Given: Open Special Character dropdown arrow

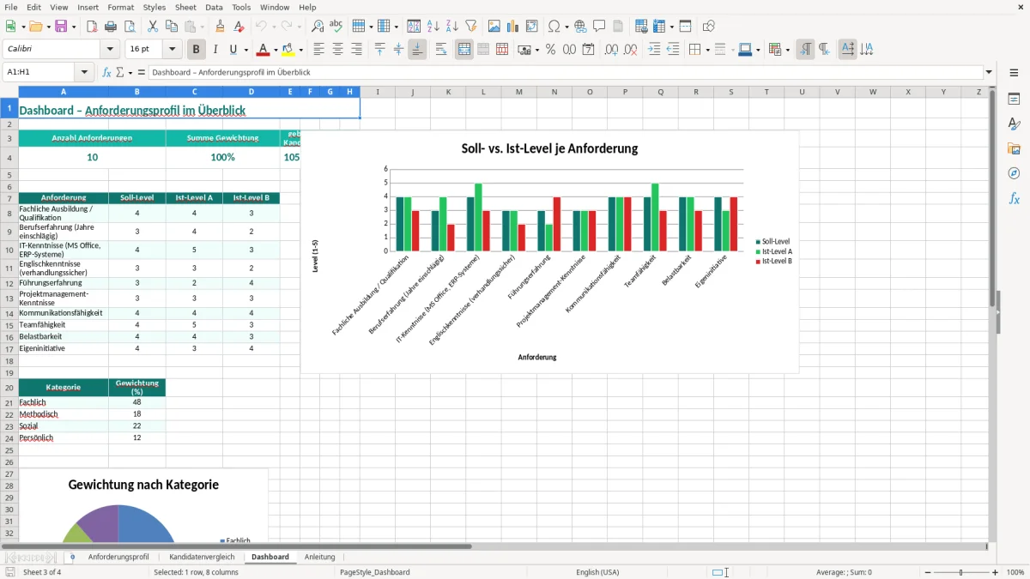Looking at the screenshot, I should click(x=566, y=27).
